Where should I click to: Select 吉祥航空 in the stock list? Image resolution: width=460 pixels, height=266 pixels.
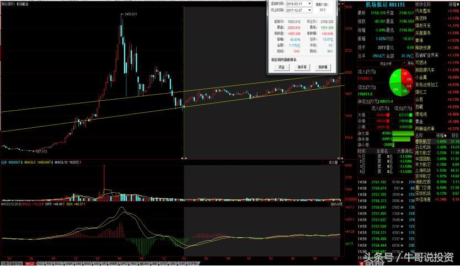pyautogui.click(x=437, y=176)
